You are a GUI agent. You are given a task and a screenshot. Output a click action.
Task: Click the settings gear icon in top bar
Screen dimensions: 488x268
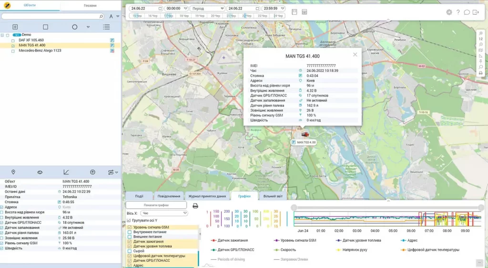point(449,12)
